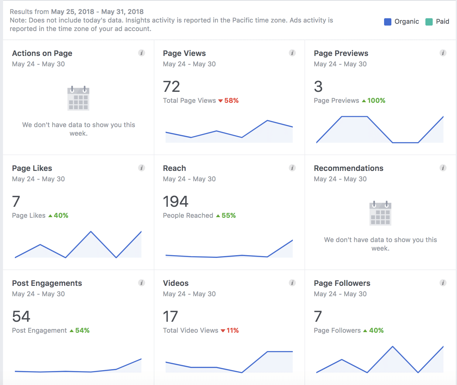This screenshot has height=385, width=457.
Task: Open the Page Views details
Action: (x=184, y=53)
